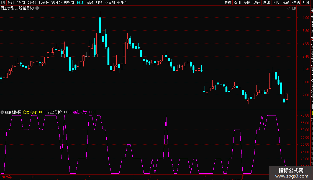313x180 pixels.
Task: Select the 日线 daily chart tab
Action: click(80, 2)
